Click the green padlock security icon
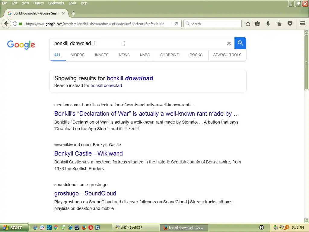 point(21,24)
